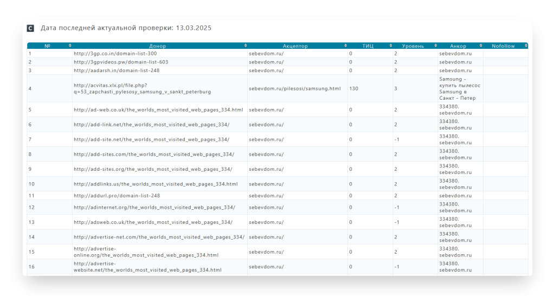Viewport: 555px width, 296px height.
Task: Click sort arrows in the Уровень column header
Action: coord(435,46)
